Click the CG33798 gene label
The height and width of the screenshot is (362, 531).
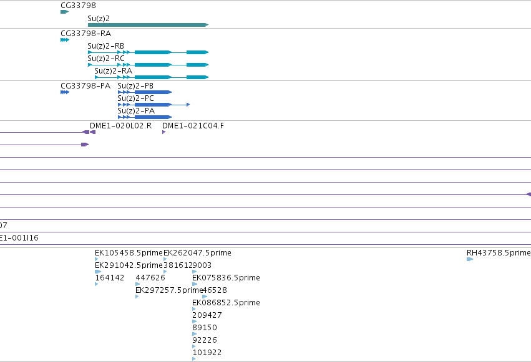point(78,6)
